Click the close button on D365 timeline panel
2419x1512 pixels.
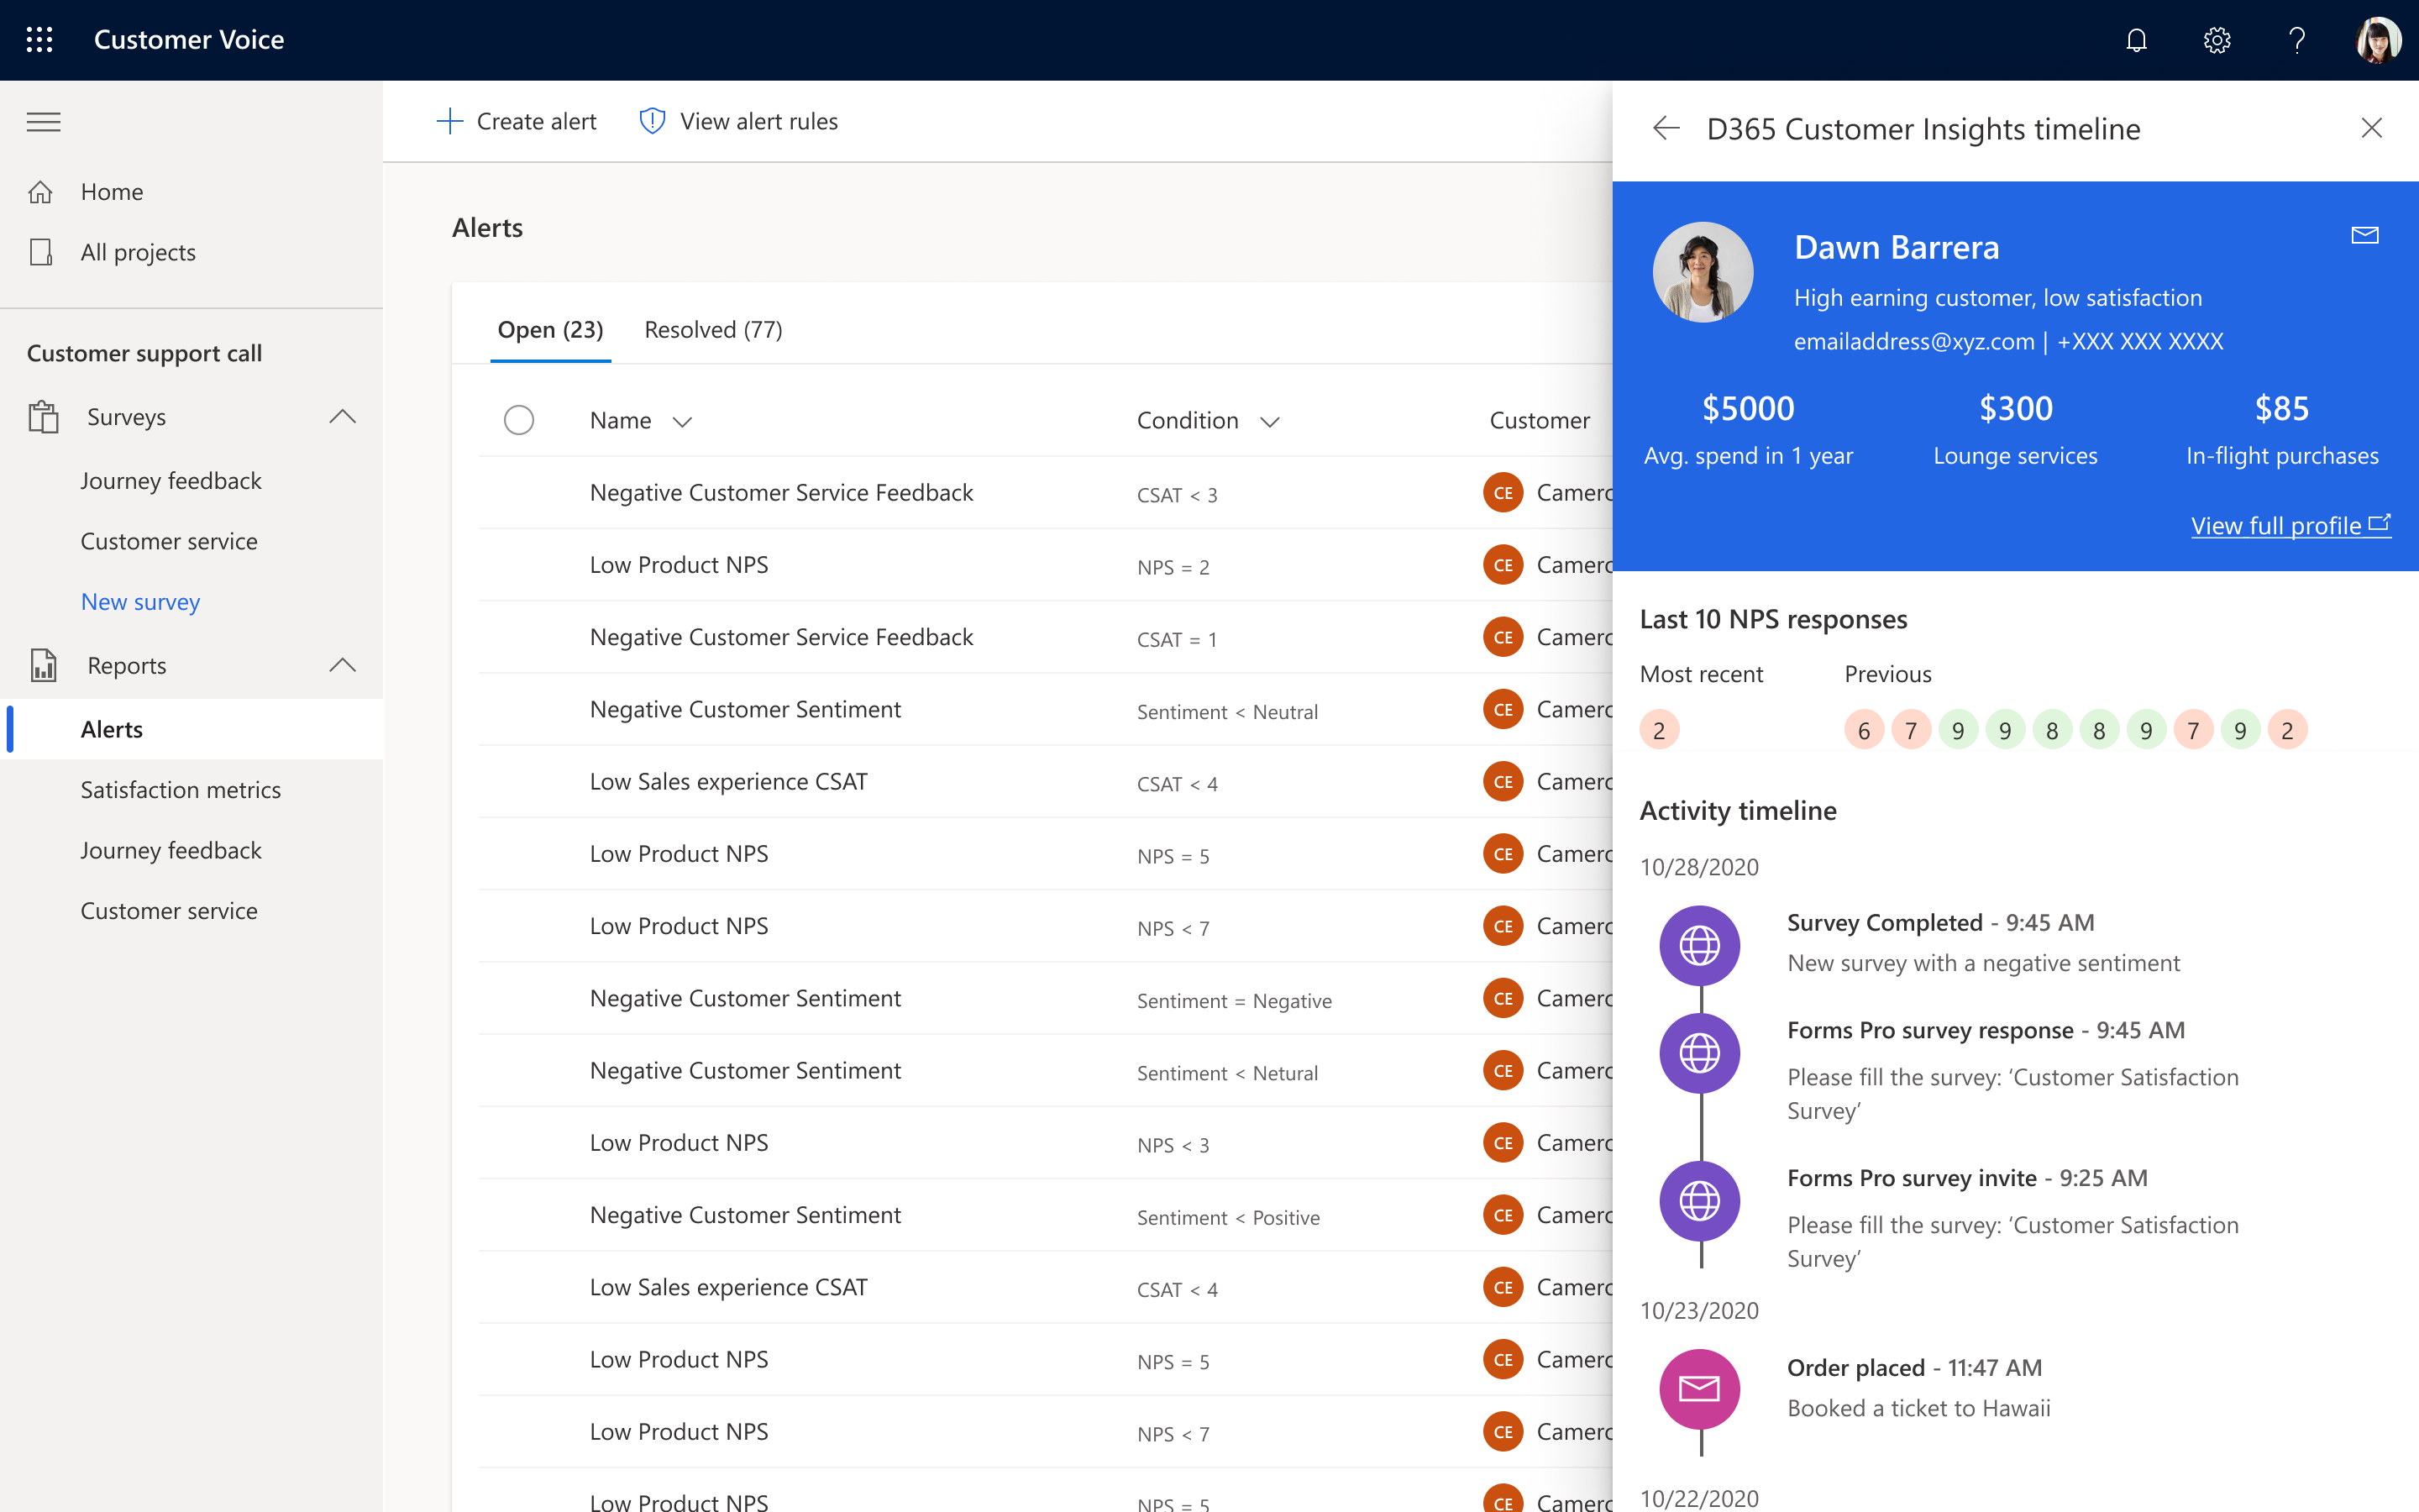pos(2370,127)
